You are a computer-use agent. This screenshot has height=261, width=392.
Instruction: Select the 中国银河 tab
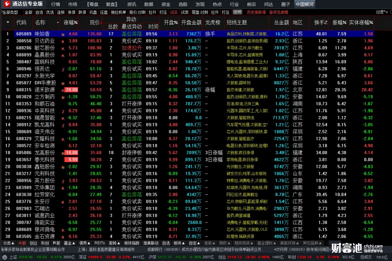pyautogui.click(x=304, y=4)
